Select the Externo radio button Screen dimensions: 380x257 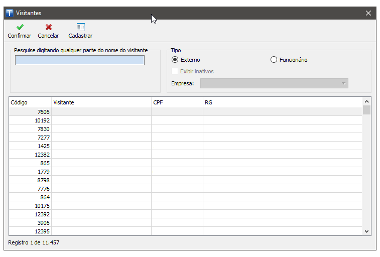click(x=175, y=60)
